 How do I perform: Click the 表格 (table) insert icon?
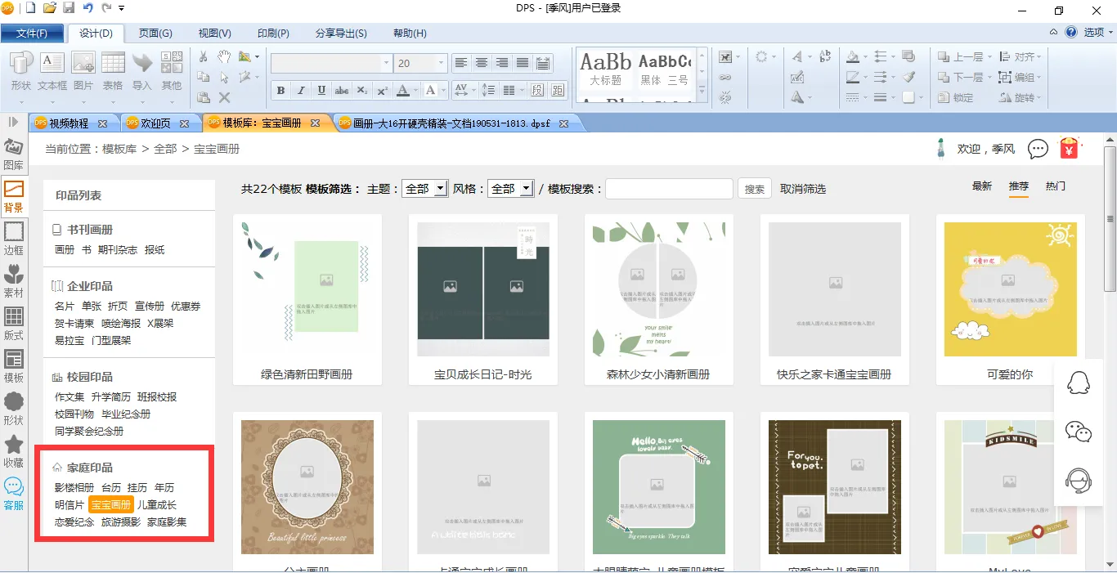click(x=113, y=71)
